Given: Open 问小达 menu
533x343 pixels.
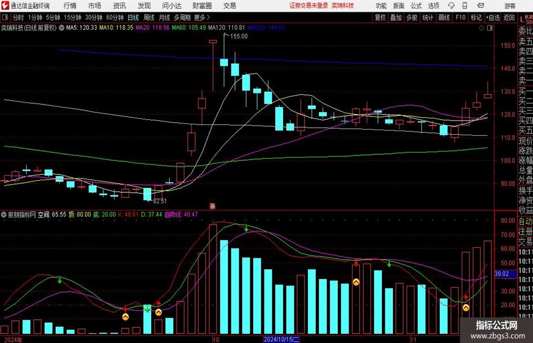Looking at the screenshot, I should [x=171, y=6].
